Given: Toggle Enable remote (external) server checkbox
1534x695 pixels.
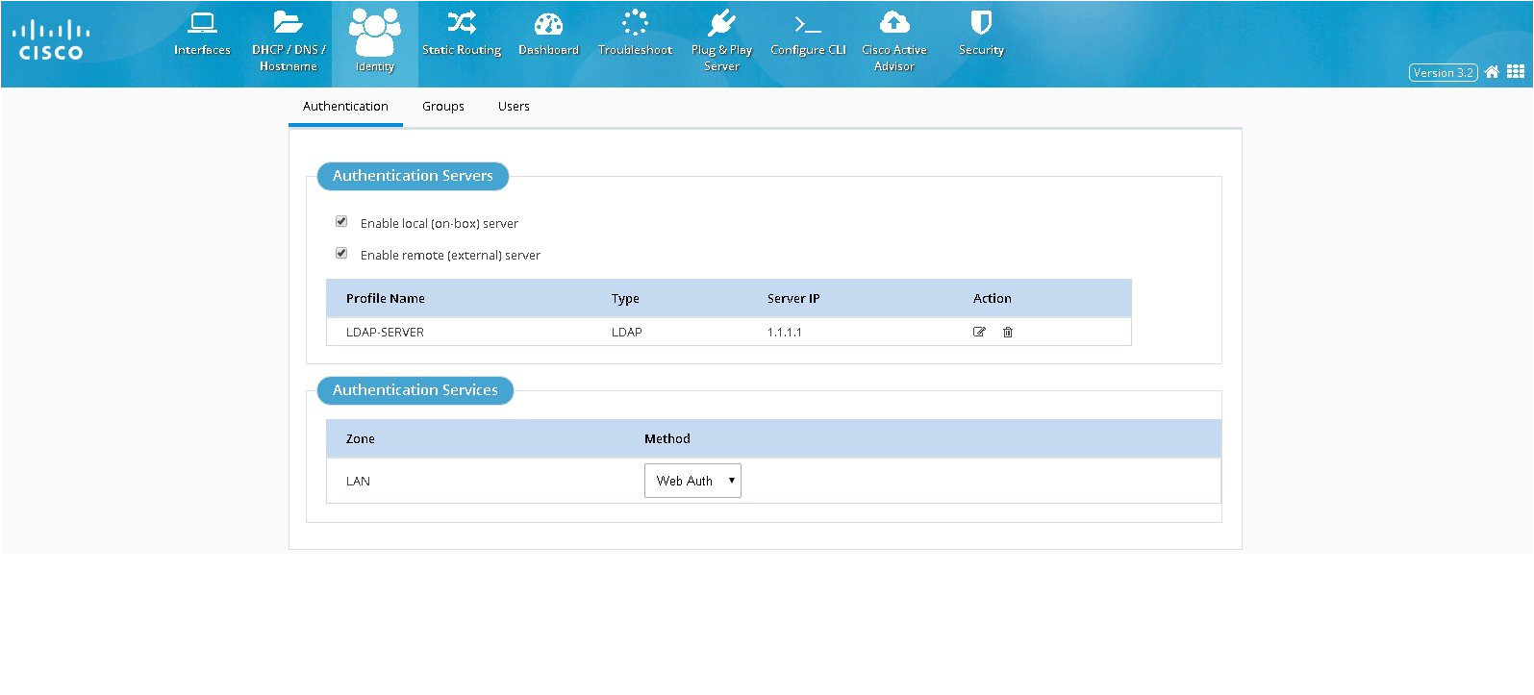Looking at the screenshot, I should pos(341,254).
